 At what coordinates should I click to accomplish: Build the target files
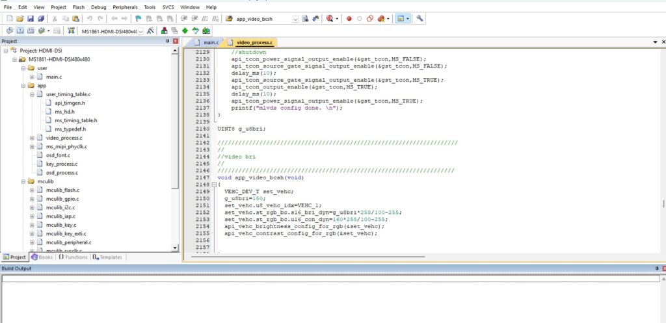tap(20, 31)
